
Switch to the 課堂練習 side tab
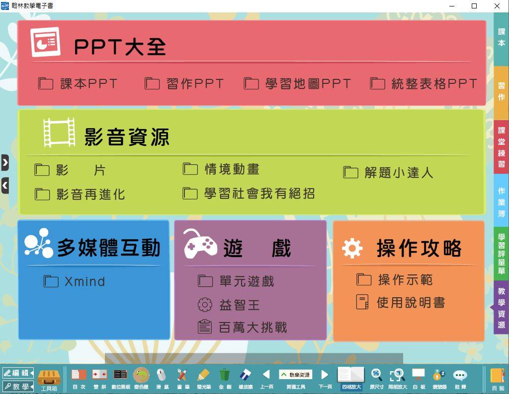pyautogui.click(x=501, y=147)
